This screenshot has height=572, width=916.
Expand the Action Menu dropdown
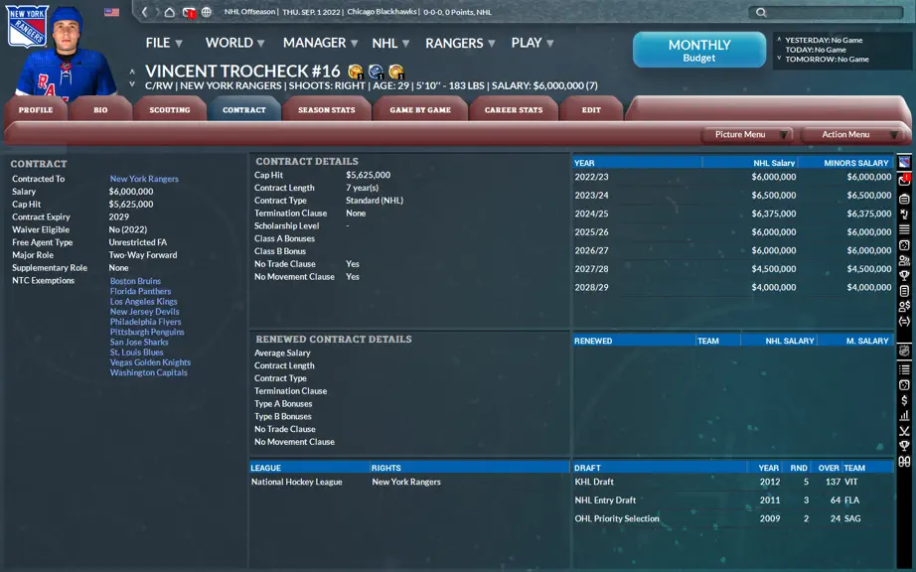pyautogui.click(x=853, y=134)
